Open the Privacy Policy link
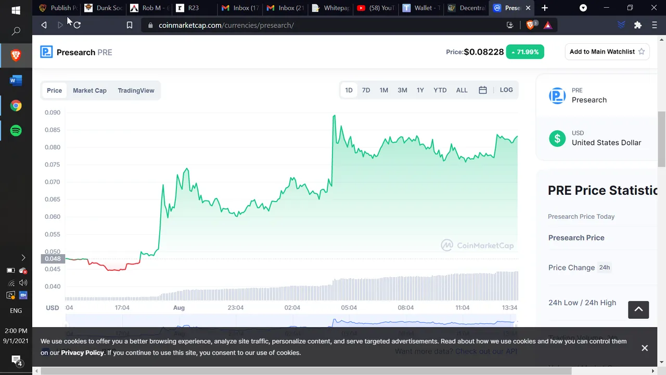The image size is (666, 375). (x=82, y=353)
